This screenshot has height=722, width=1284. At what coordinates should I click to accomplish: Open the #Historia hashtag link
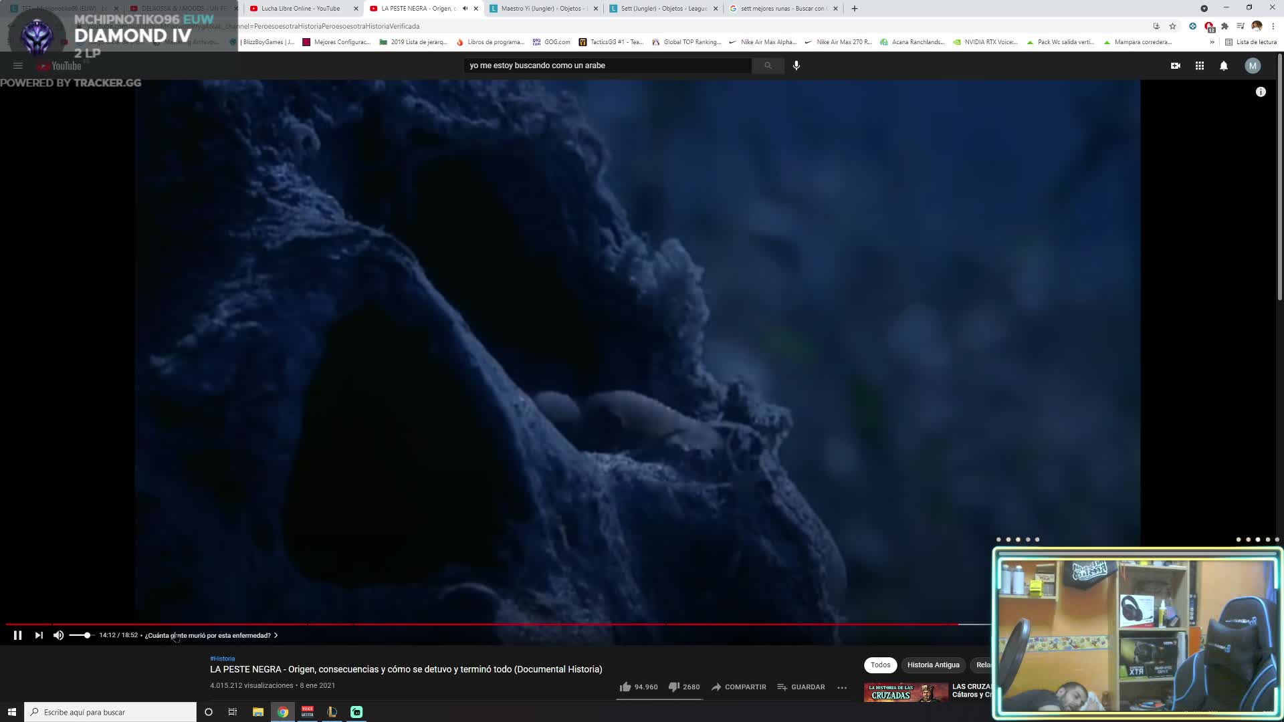click(x=222, y=658)
